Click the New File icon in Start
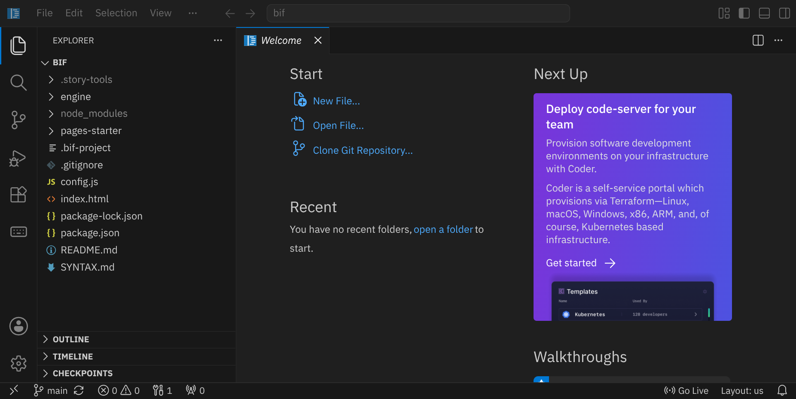The width and height of the screenshot is (796, 399). tap(300, 99)
